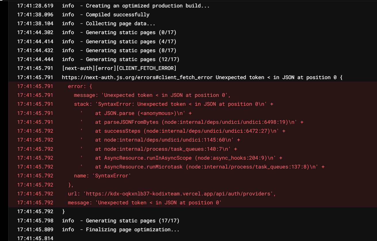Click the "Creating an optimized production build..." log line

tap(148, 6)
